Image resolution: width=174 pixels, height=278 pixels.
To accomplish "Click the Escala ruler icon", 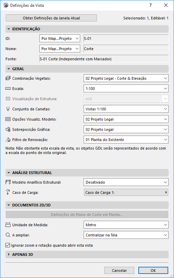I will coord(8,89).
